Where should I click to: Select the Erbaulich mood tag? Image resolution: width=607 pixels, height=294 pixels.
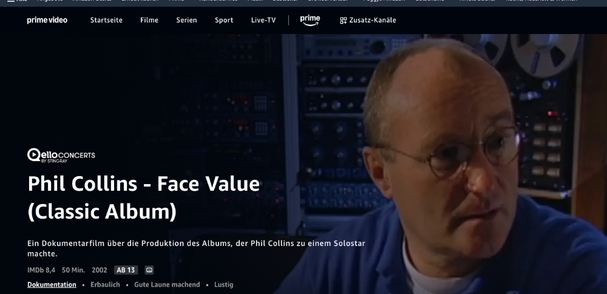pyautogui.click(x=105, y=284)
